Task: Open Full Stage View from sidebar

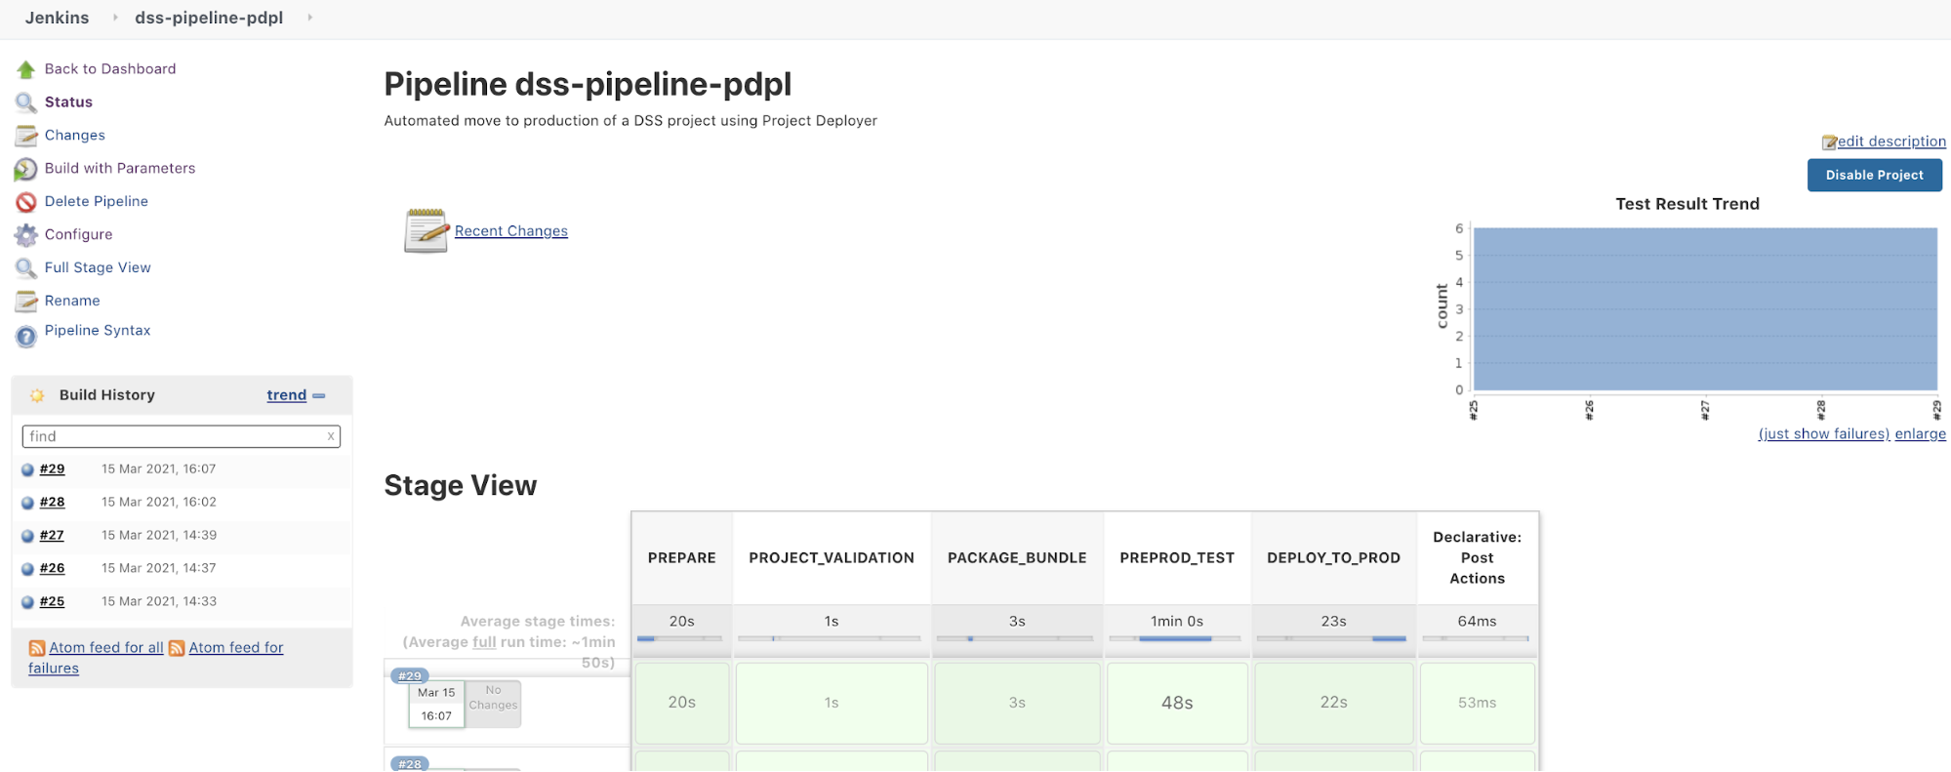Action: click(98, 267)
